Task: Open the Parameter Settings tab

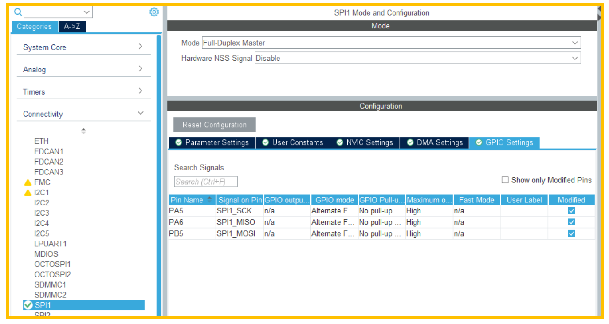Action: click(x=212, y=142)
